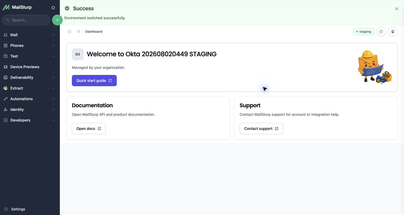Click the green plus create button
The image size is (404, 215).
[57, 20]
